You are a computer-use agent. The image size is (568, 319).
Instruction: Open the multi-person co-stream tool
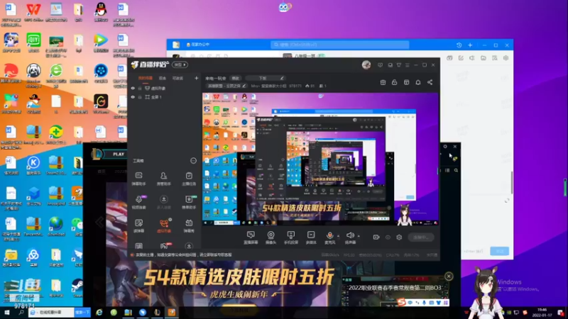(164, 202)
